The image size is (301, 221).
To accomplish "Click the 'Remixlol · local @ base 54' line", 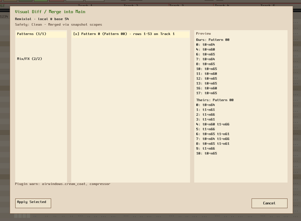I will pos(42,19).
